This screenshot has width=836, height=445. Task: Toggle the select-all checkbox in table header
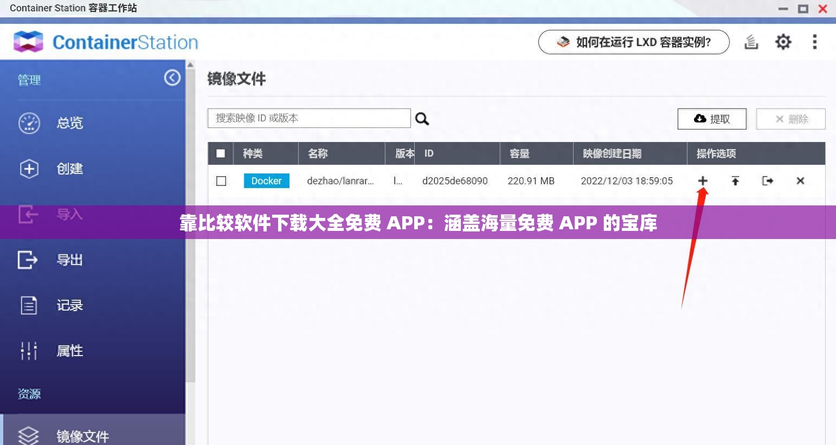click(x=221, y=153)
